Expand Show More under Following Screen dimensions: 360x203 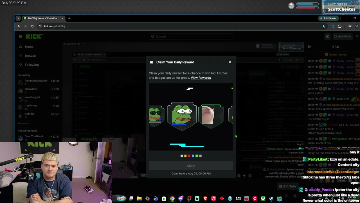(24, 123)
